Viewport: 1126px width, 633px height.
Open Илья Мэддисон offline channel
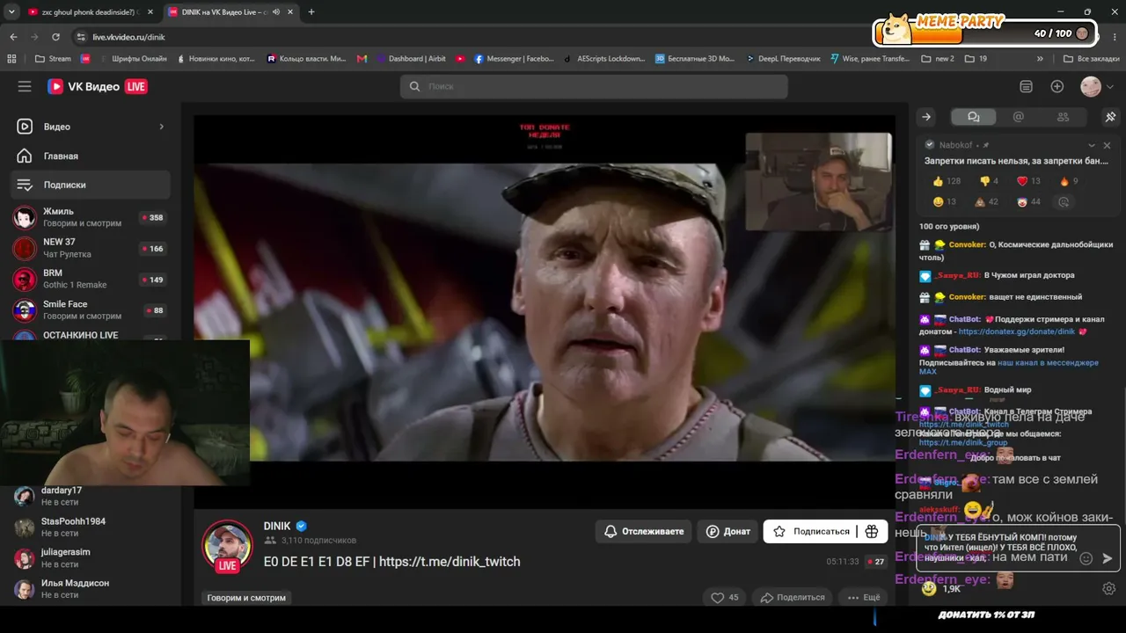(91, 588)
